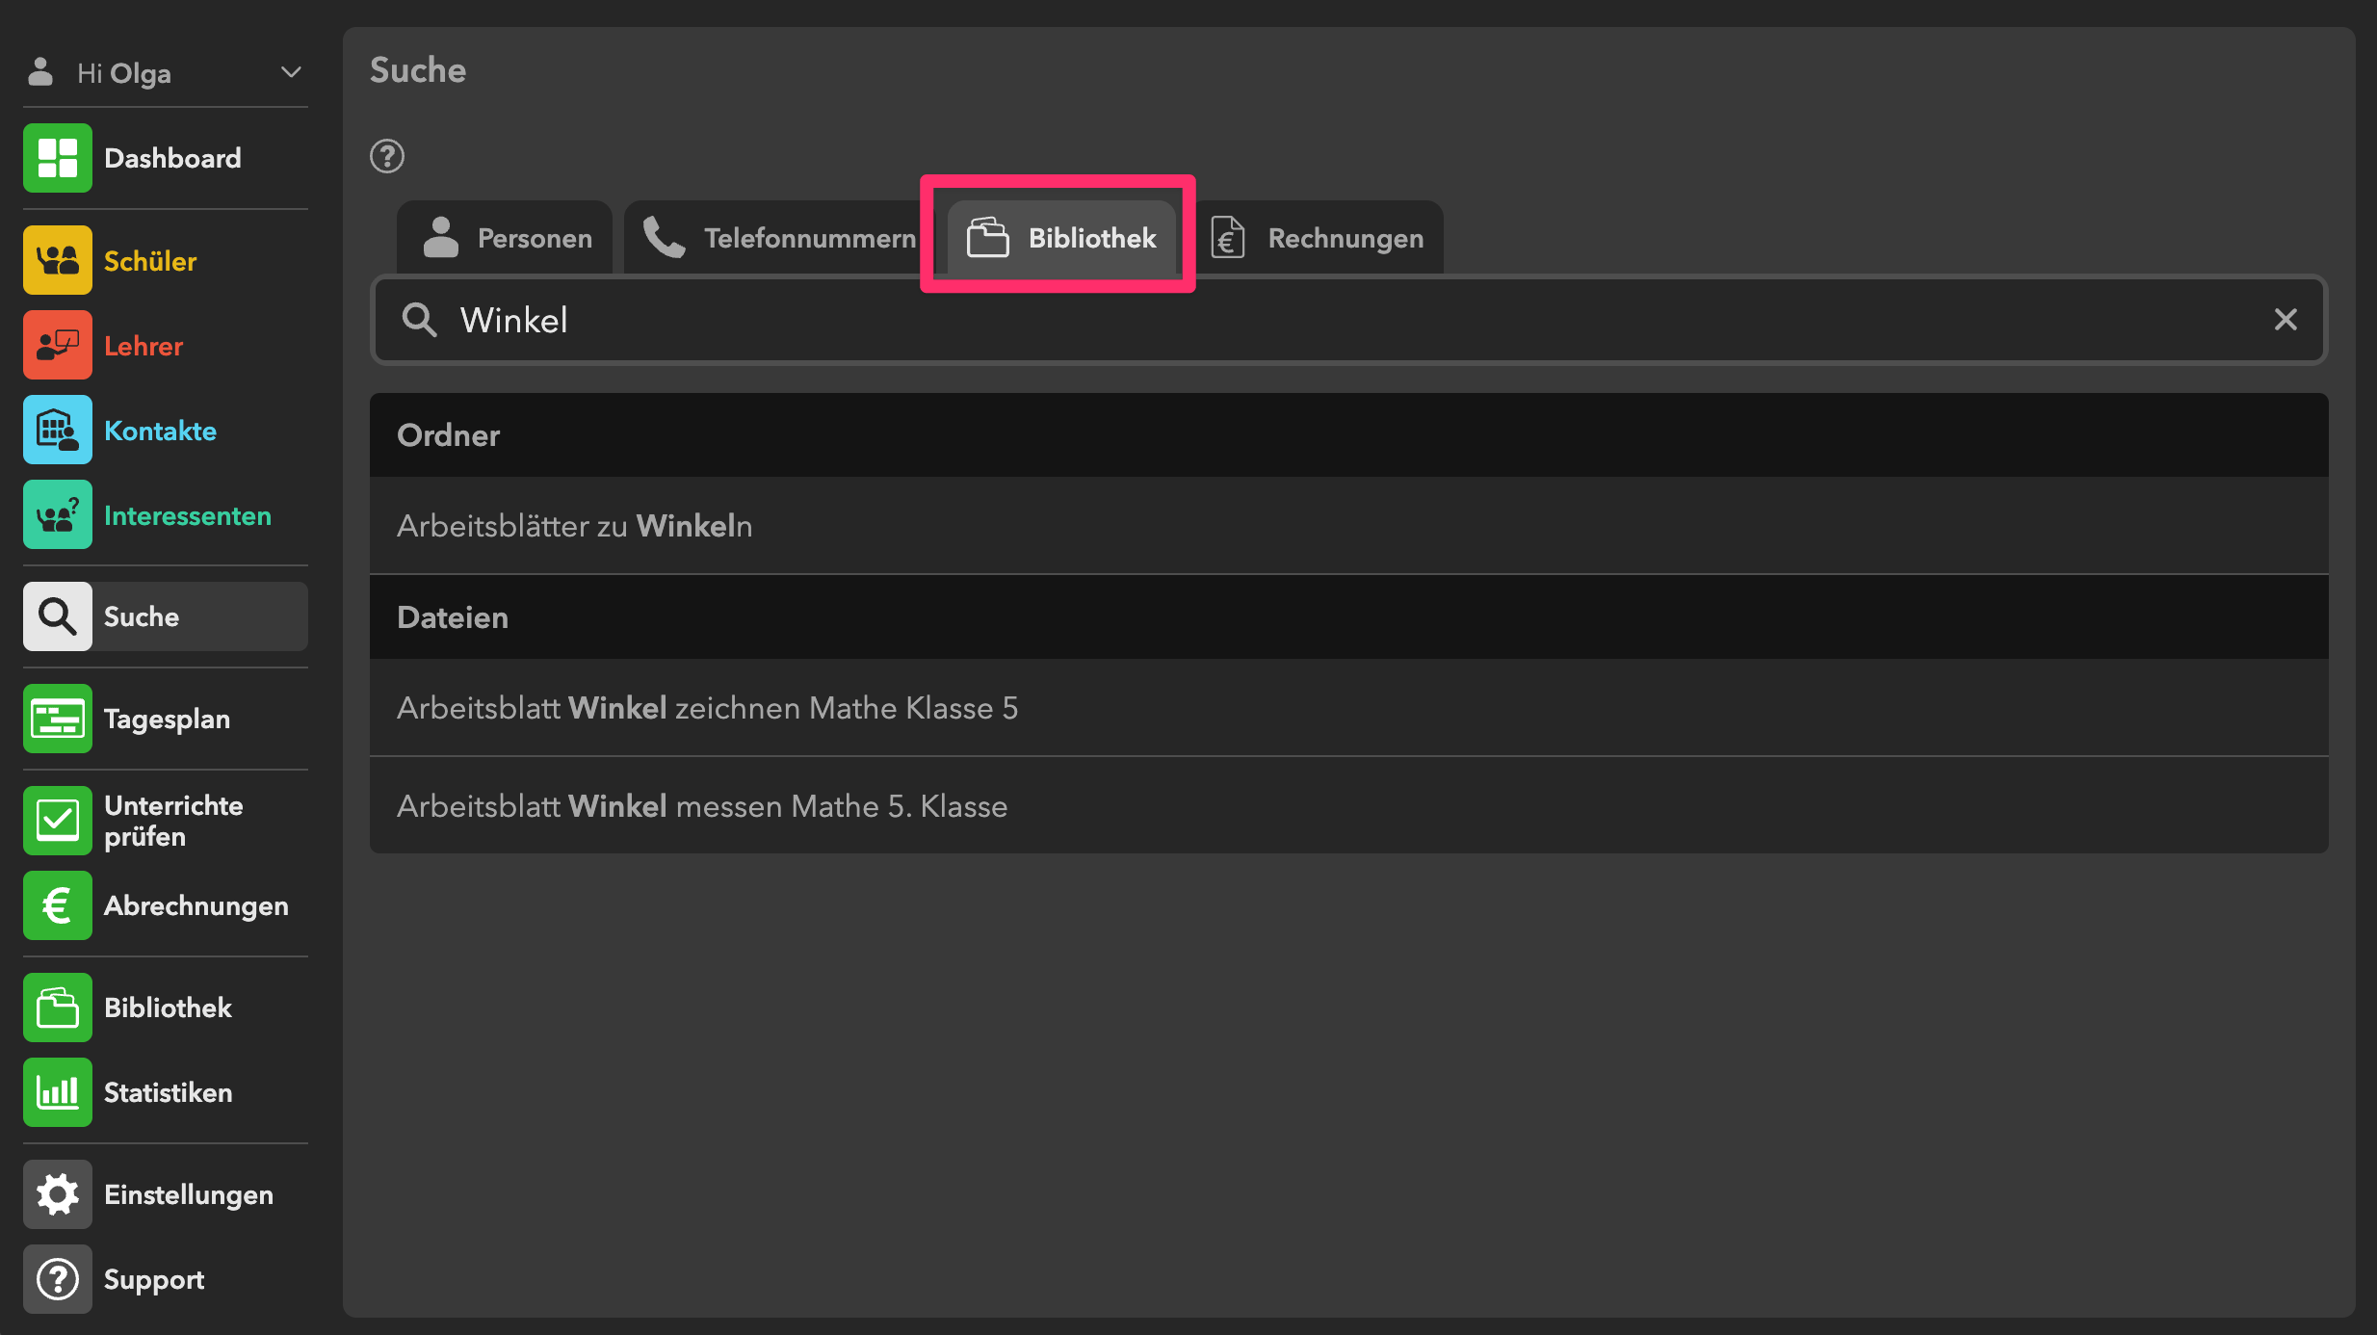Open folder Arbeitsblätter zu Winkeln

point(575,526)
